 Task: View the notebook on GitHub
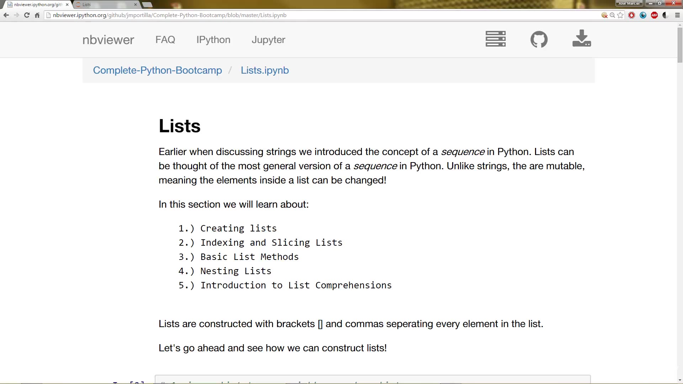[539, 39]
